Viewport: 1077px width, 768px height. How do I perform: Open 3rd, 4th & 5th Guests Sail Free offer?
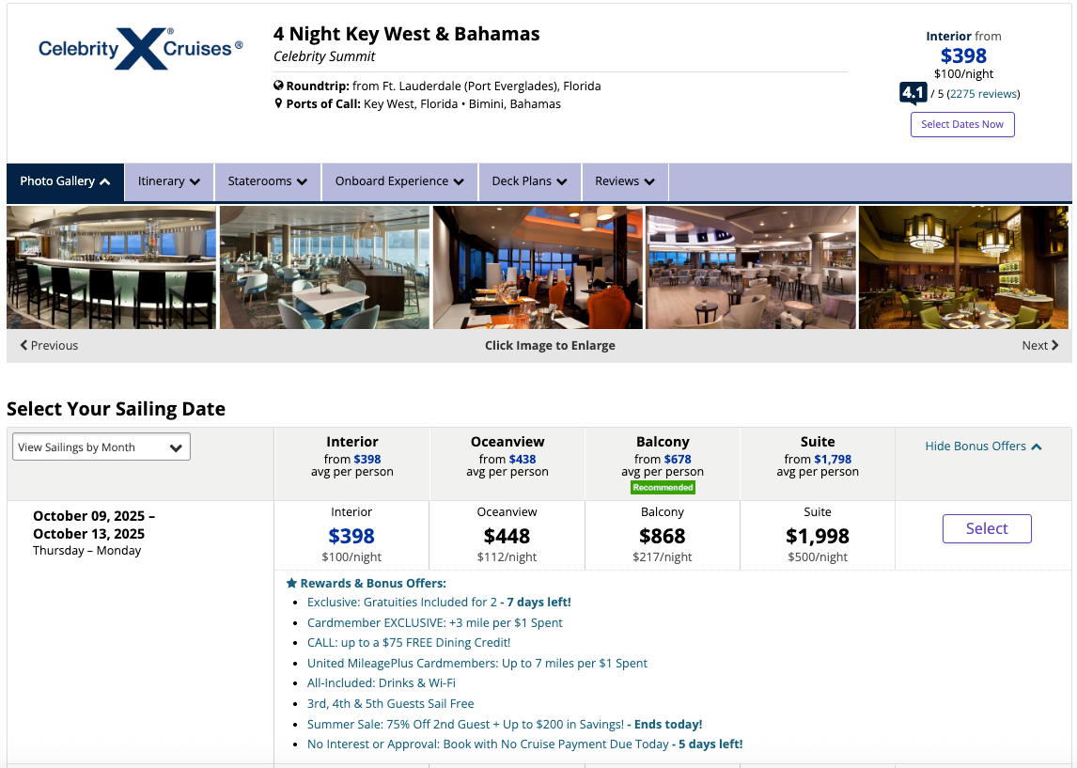tap(390, 704)
